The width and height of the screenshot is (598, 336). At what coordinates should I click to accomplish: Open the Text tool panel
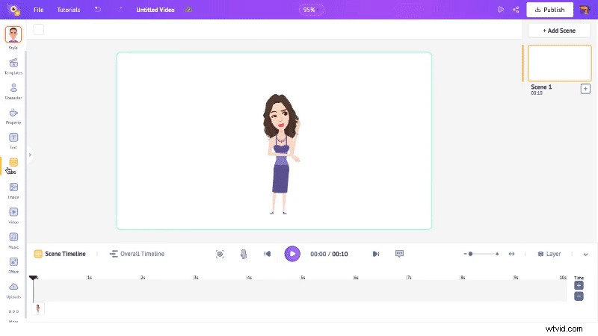tap(13, 140)
